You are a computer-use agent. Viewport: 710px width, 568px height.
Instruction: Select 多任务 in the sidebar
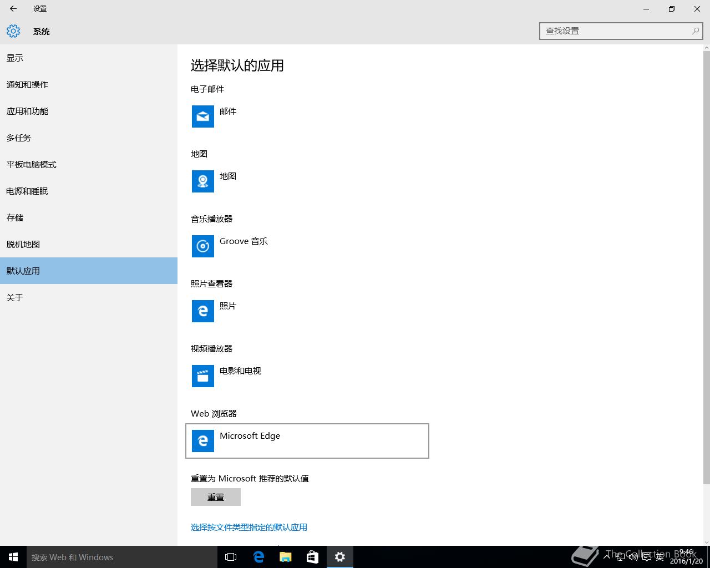(89, 138)
